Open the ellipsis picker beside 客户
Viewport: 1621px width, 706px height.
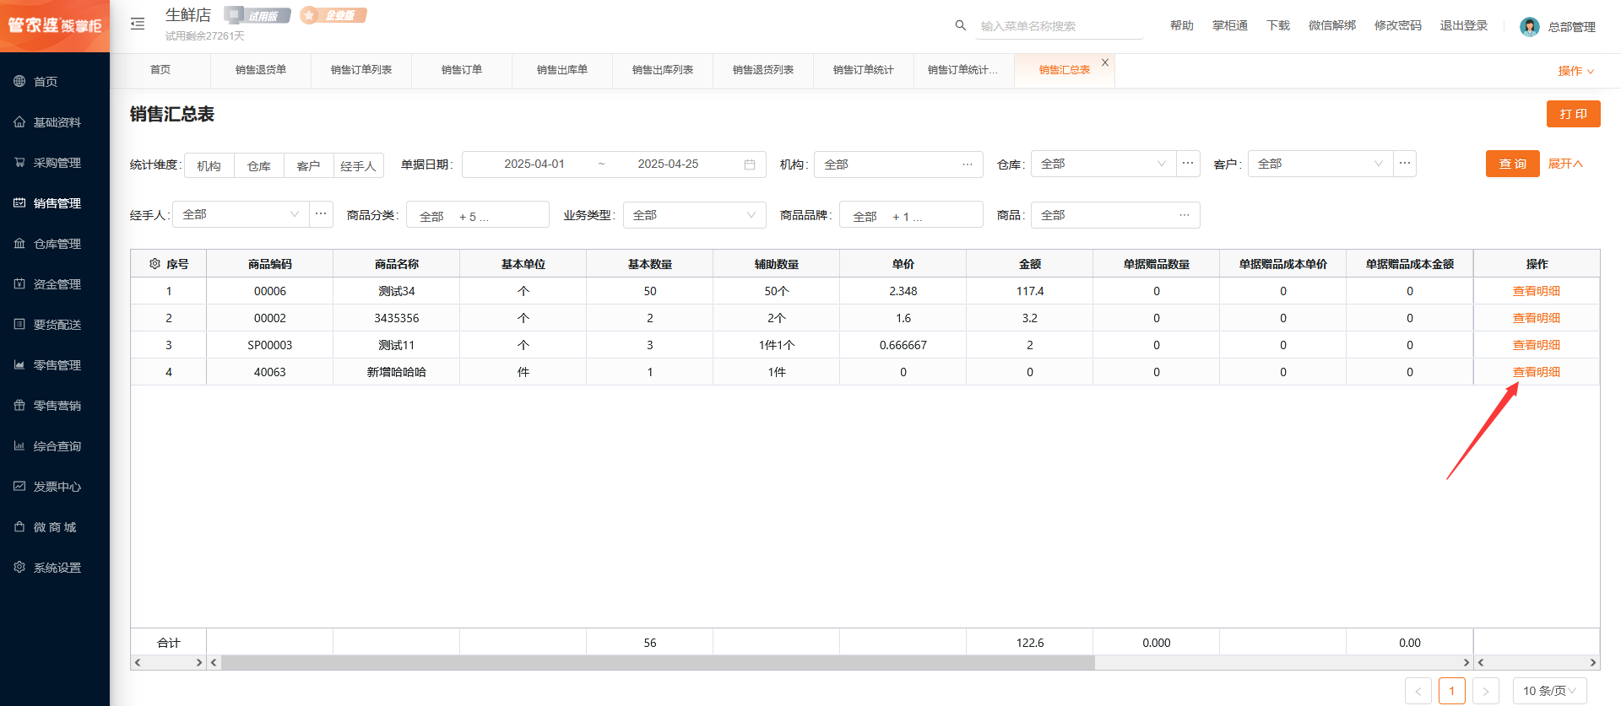[x=1405, y=164]
